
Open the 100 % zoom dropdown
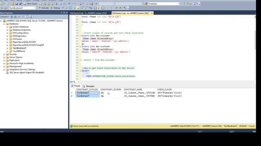(x=78, y=82)
